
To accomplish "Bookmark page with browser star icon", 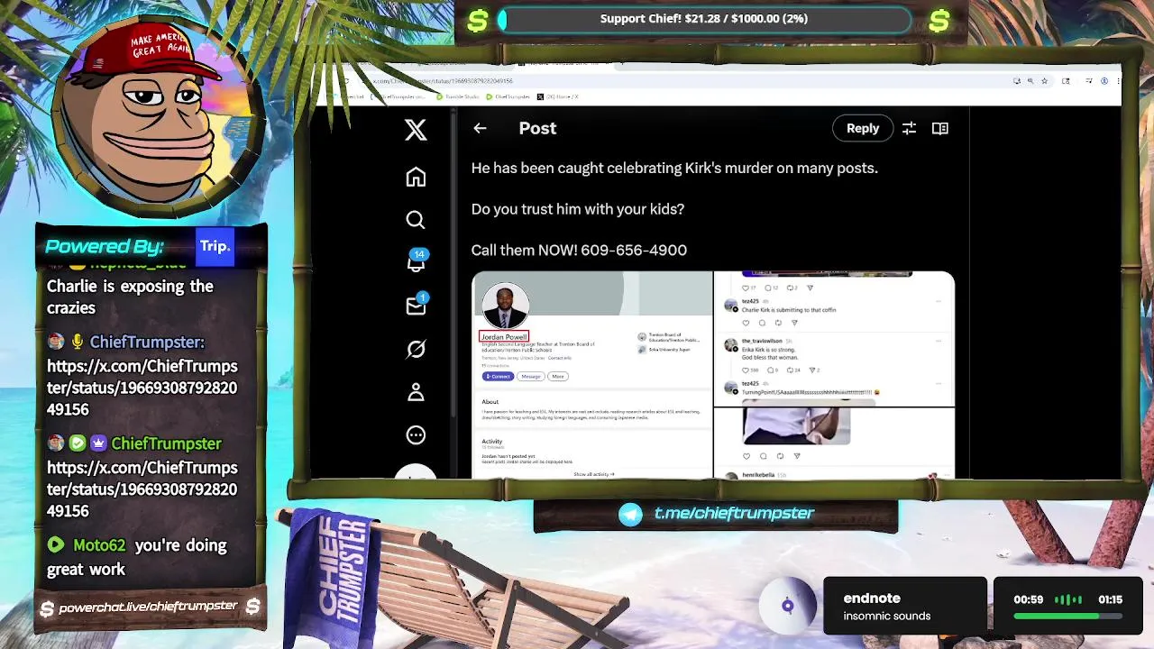I will pyautogui.click(x=1045, y=80).
